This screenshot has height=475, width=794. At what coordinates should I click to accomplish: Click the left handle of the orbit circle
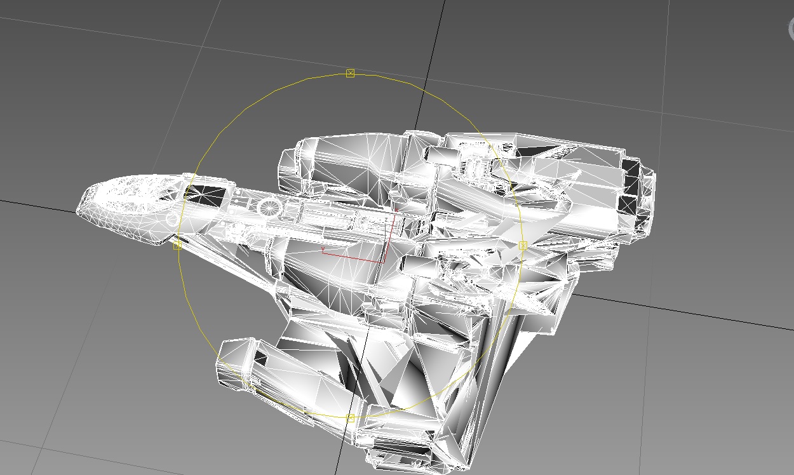177,245
